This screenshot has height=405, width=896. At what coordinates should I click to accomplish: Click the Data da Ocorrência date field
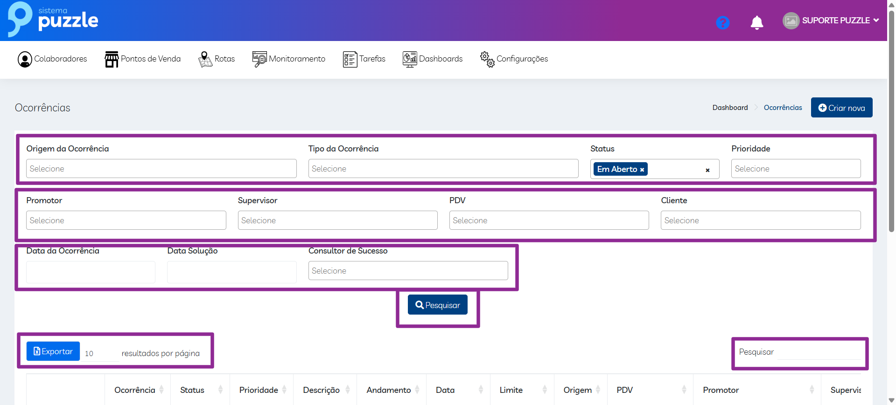point(91,272)
